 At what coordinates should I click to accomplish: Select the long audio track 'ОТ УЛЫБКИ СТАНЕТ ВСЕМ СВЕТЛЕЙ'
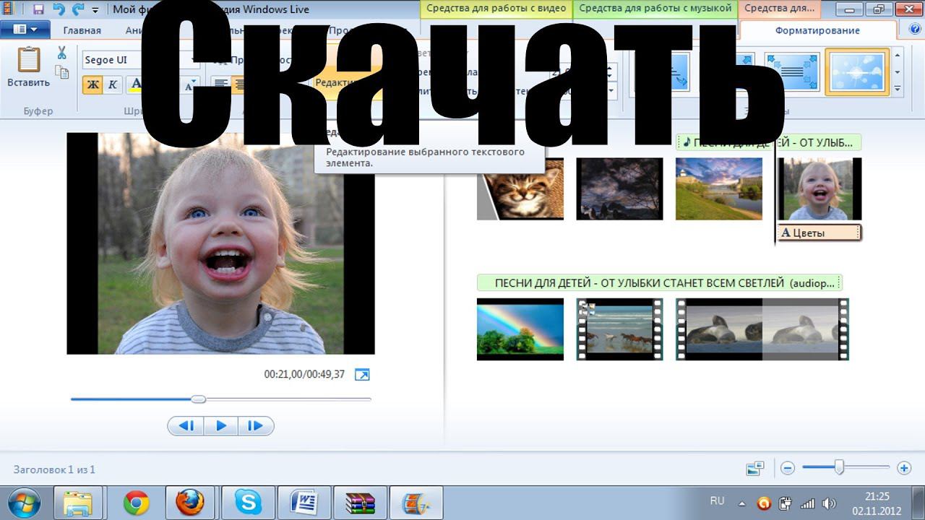660,282
